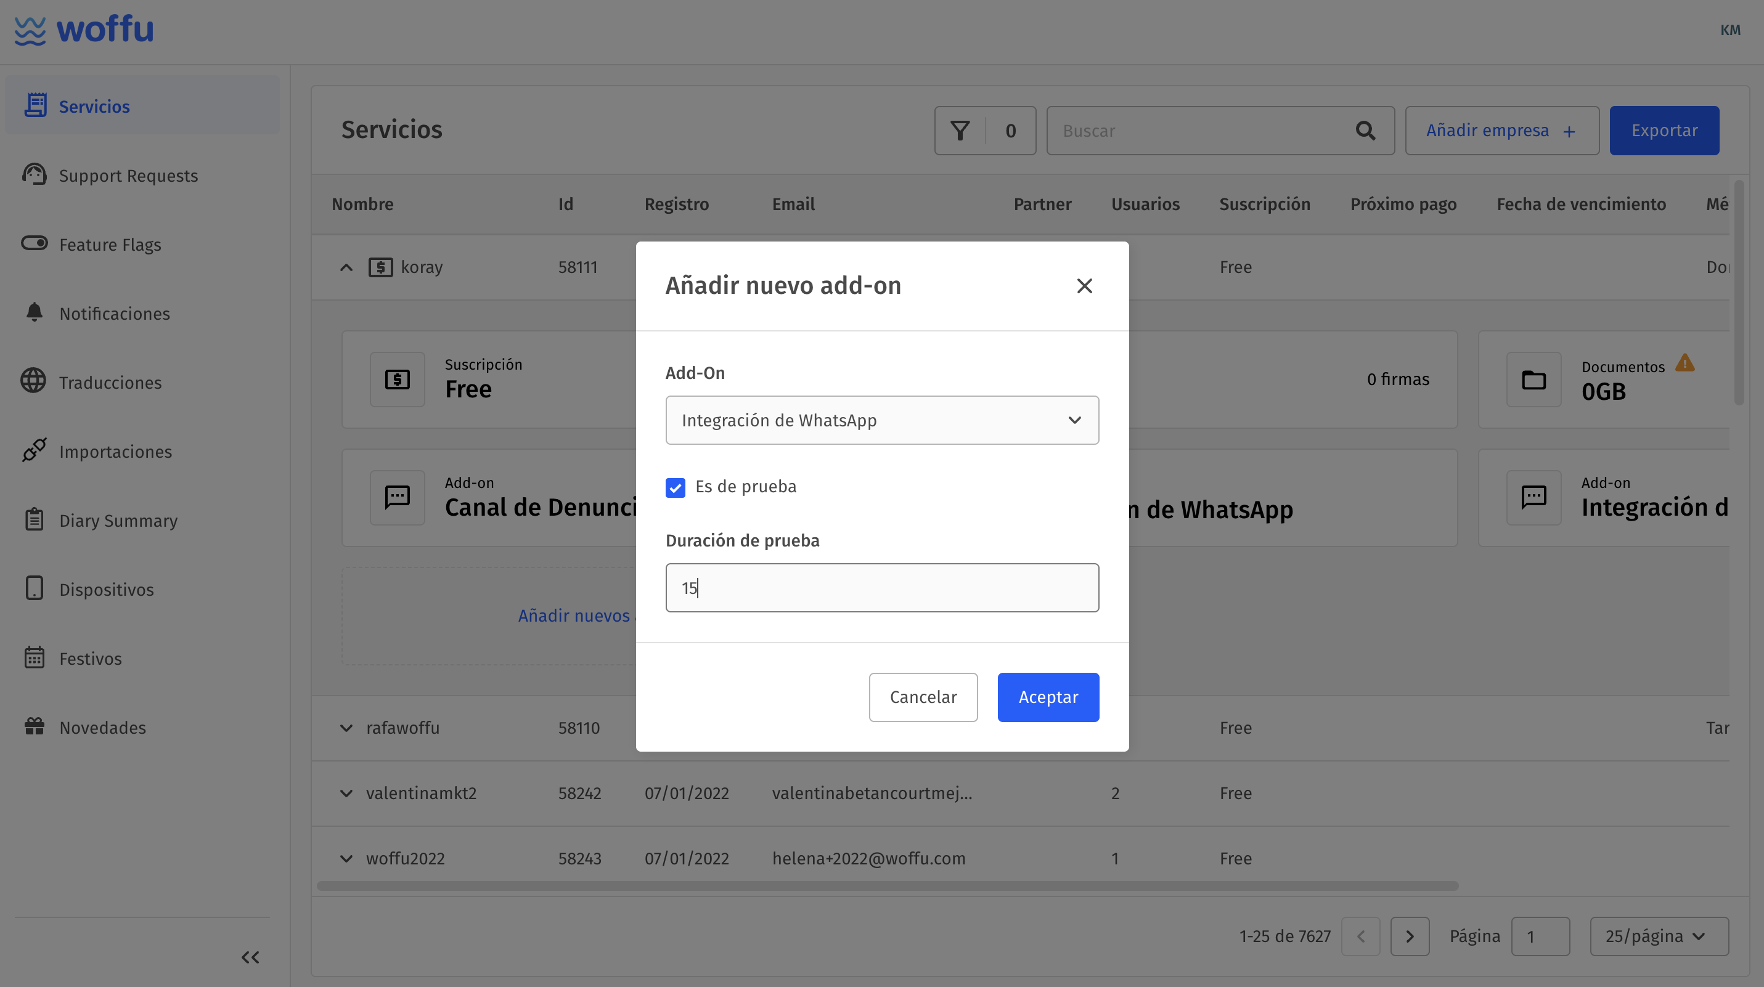Click the Support Requests headset icon
This screenshot has width=1764, height=987.
pyautogui.click(x=35, y=174)
